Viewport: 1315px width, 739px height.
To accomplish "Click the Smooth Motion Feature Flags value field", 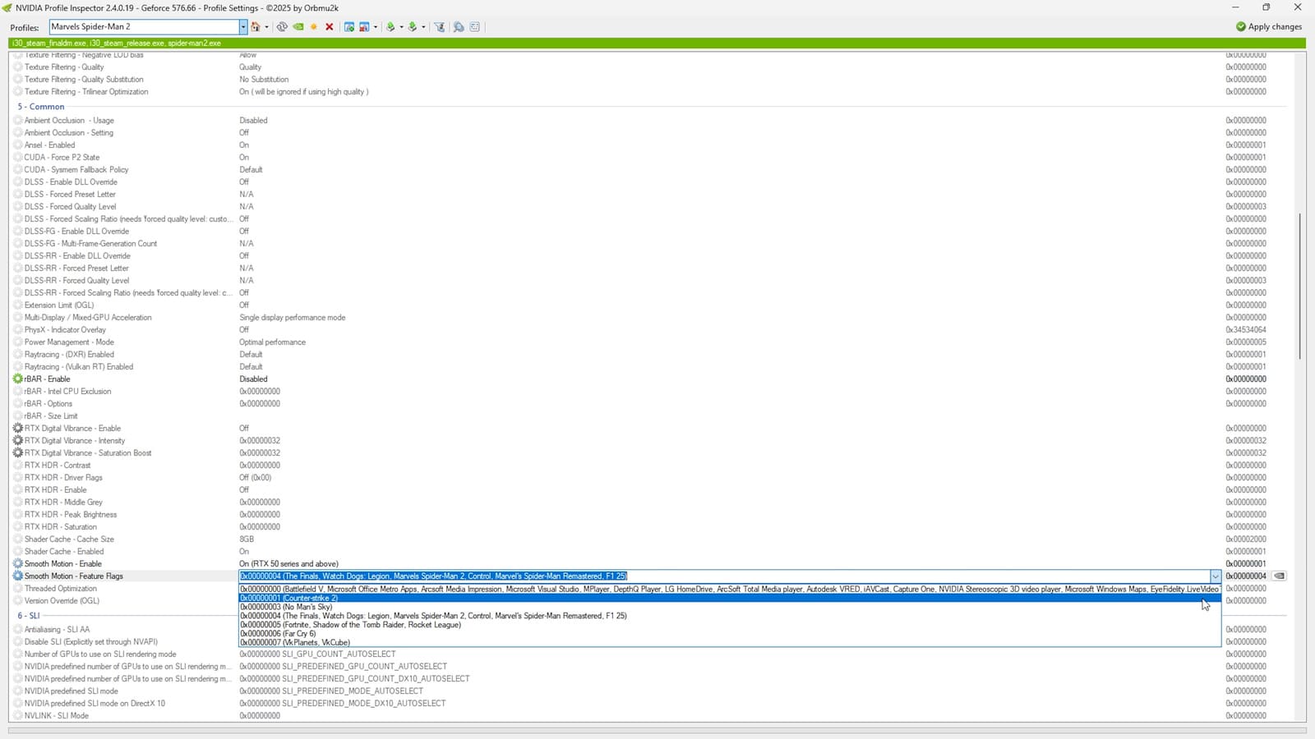I will point(724,576).
